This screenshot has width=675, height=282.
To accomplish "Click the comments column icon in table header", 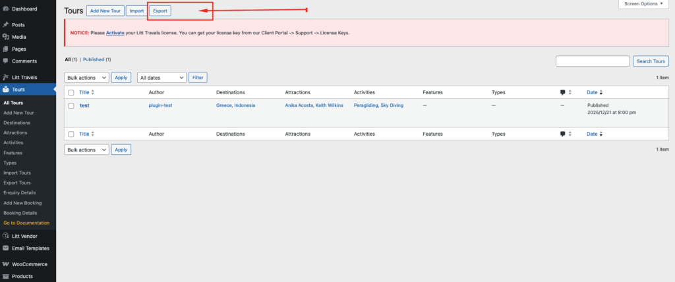I will coord(563,92).
